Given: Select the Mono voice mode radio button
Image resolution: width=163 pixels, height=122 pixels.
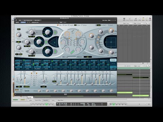Looking at the screenshot, I should pos(63,25).
